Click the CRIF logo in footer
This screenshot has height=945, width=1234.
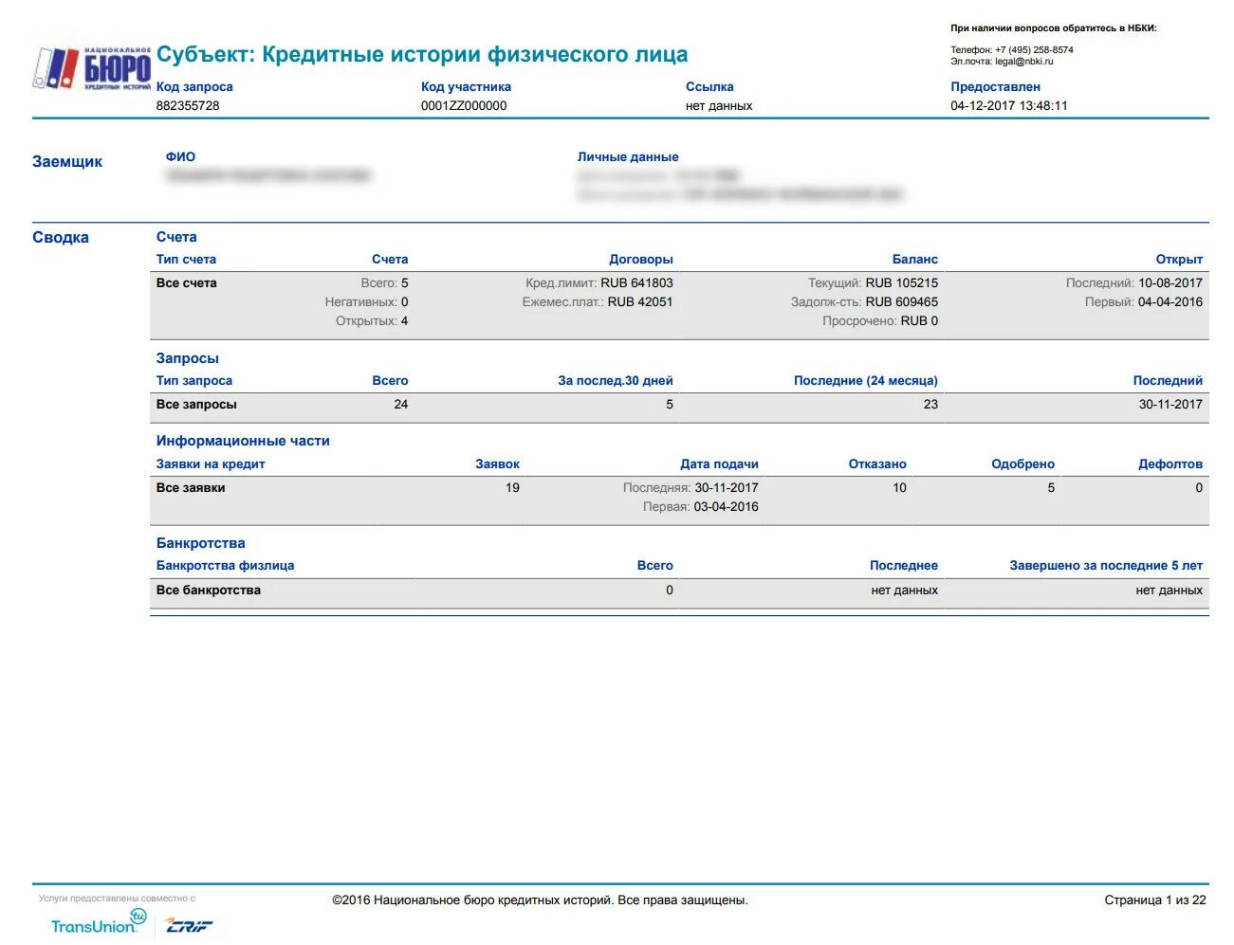point(189,926)
